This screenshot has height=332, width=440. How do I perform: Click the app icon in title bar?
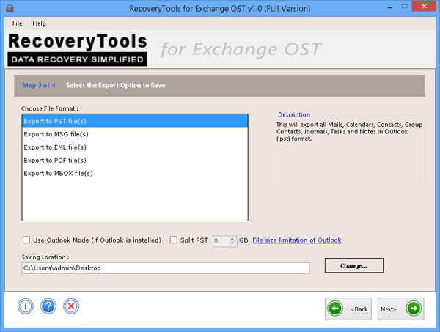[x=10, y=8]
